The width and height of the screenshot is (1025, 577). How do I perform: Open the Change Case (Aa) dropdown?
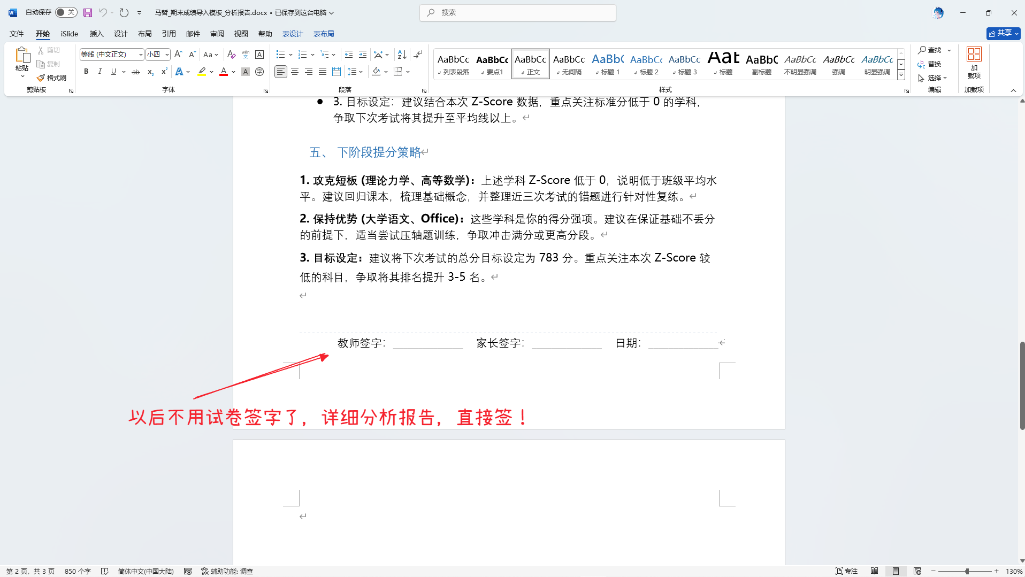point(211,55)
